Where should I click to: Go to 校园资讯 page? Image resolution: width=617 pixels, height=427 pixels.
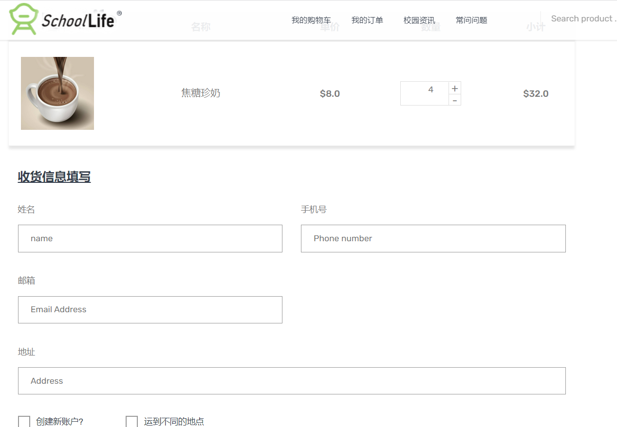pos(419,20)
